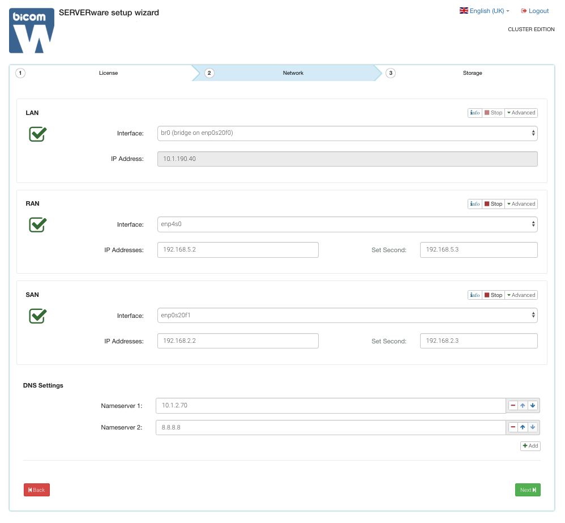
Task: Edit RAN Set Second field 192.168.5.3
Action: click(478, 250)
